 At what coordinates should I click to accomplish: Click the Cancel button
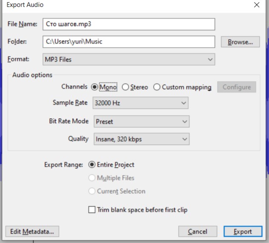(197, 232)
